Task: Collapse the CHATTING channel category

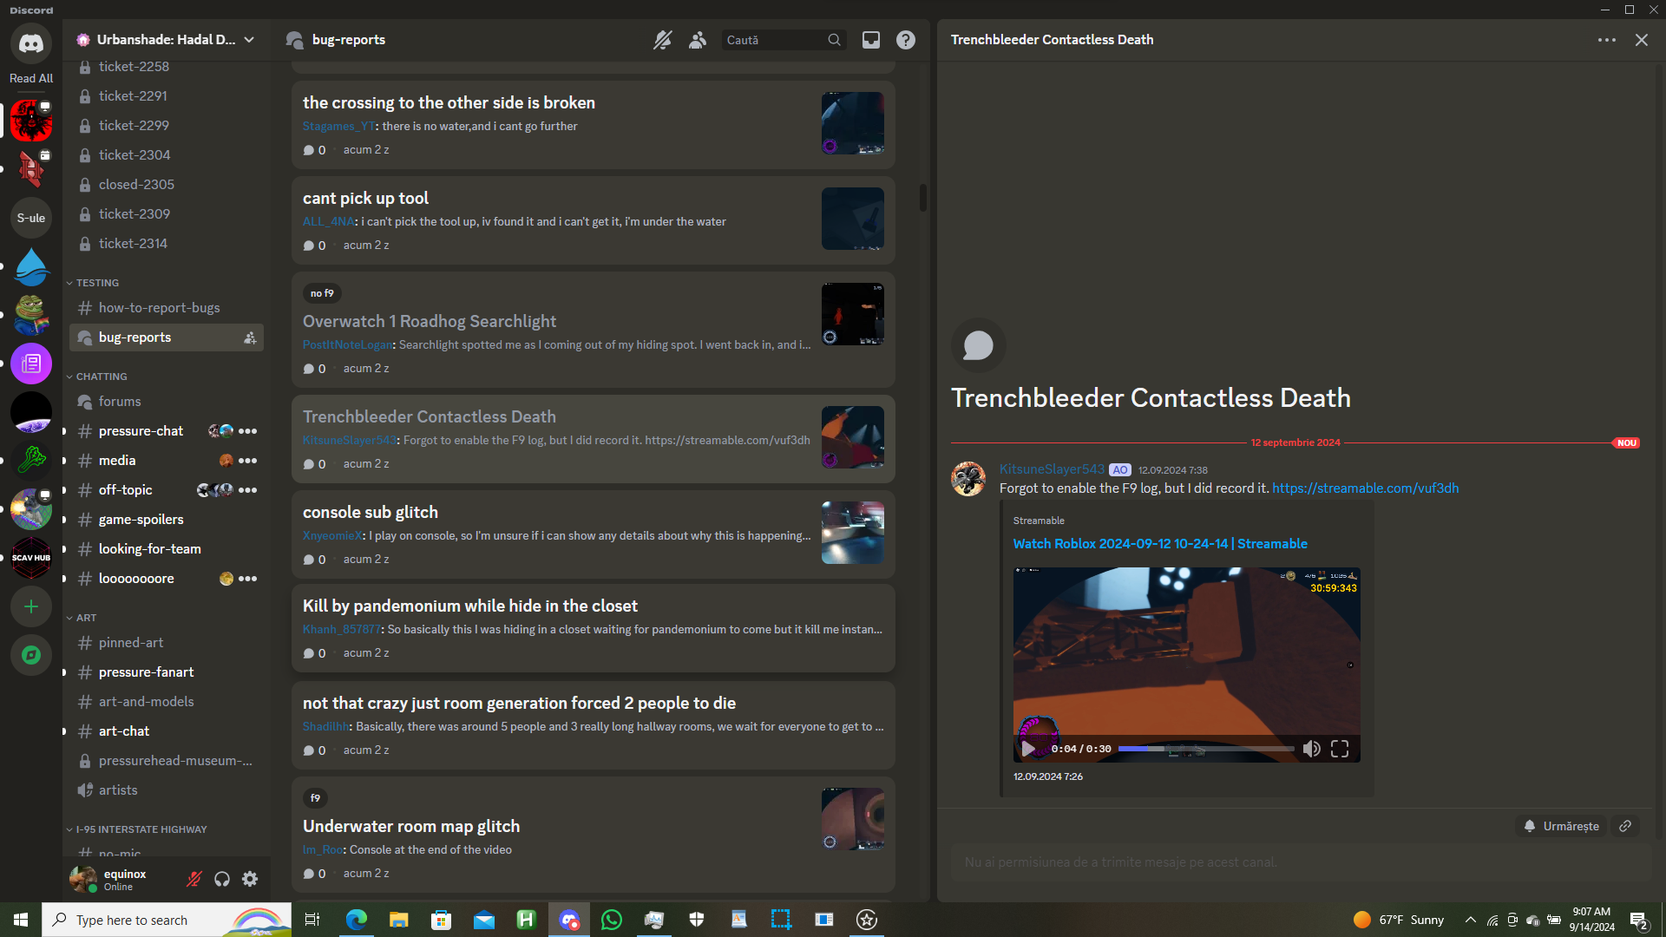Action: 102,377
